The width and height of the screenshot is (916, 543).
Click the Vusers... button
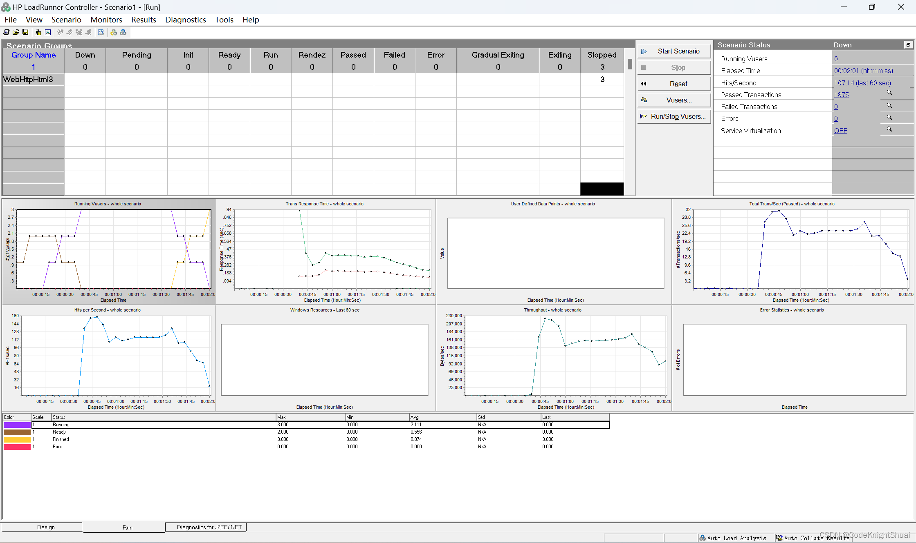674,100
